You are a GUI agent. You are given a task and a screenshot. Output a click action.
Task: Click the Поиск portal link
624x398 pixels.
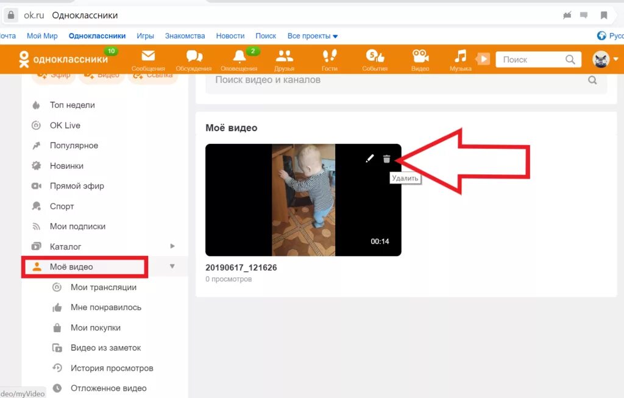266,36
